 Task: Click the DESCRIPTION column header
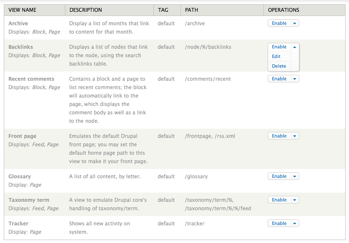(x=86, y=10)
